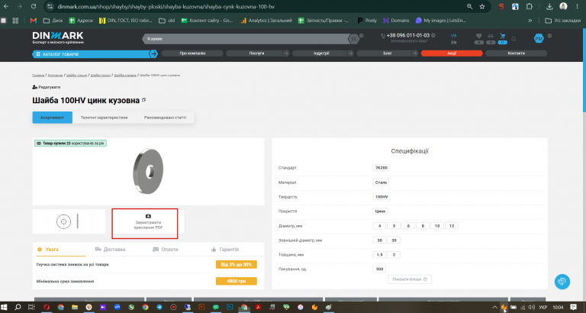Select diameter option 8

(423, 226)
